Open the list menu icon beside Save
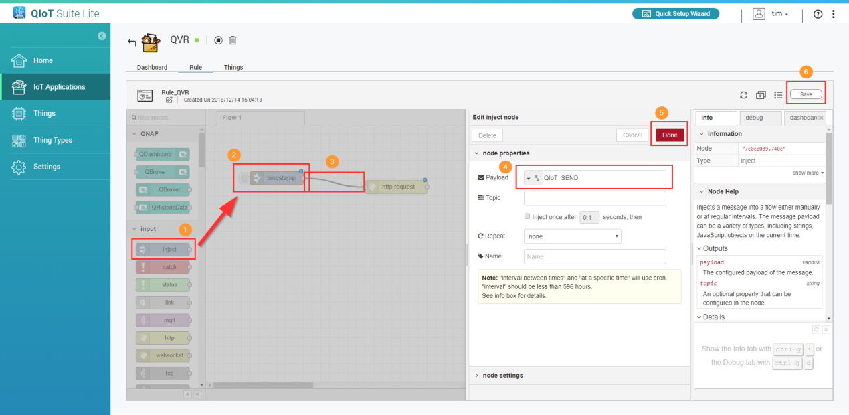 (778, 95)
